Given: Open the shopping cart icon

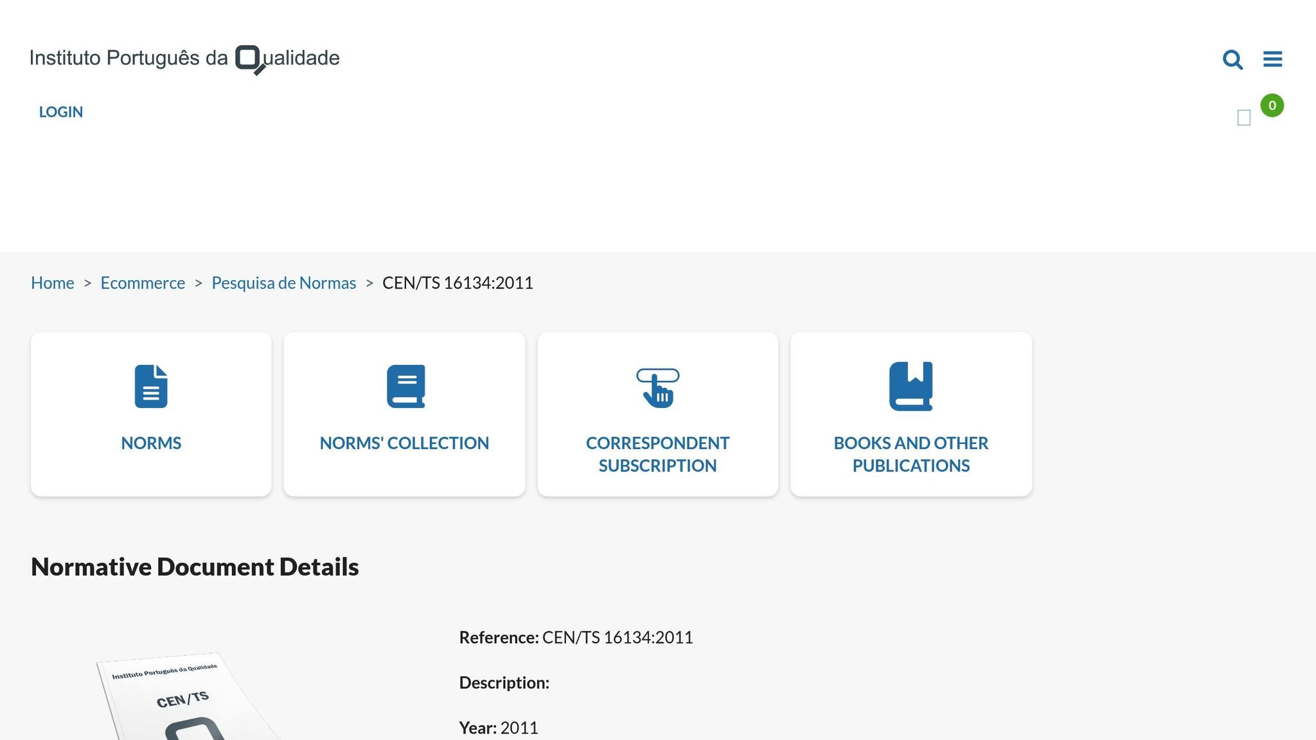Looking at the screenshot, I should [1244, 118].
